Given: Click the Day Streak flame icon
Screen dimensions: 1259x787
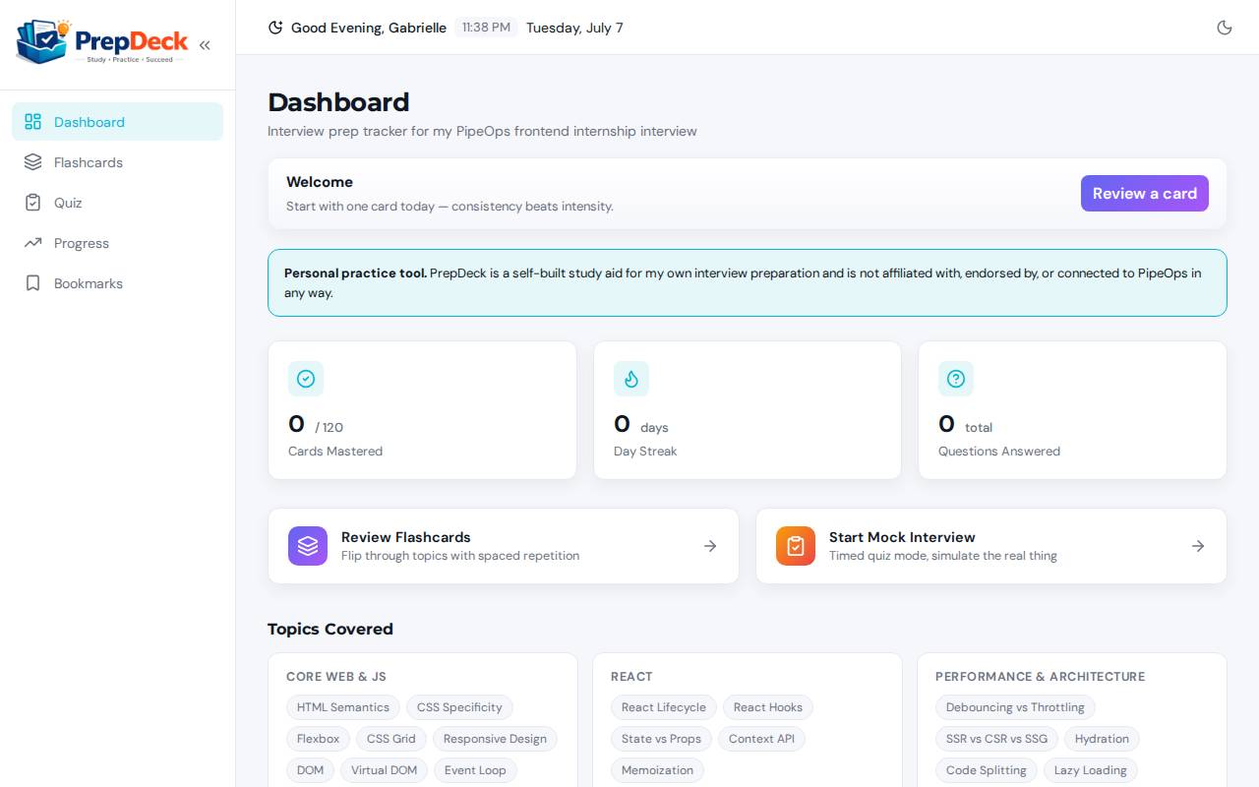Looking at the screenshot, I should 631,379.
